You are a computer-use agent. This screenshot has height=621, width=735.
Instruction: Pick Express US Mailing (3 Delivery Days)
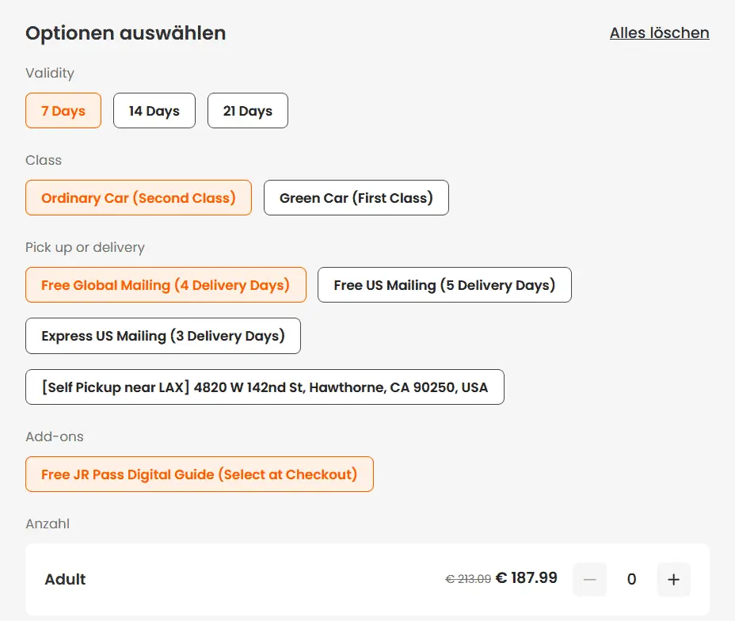(163, 336)
